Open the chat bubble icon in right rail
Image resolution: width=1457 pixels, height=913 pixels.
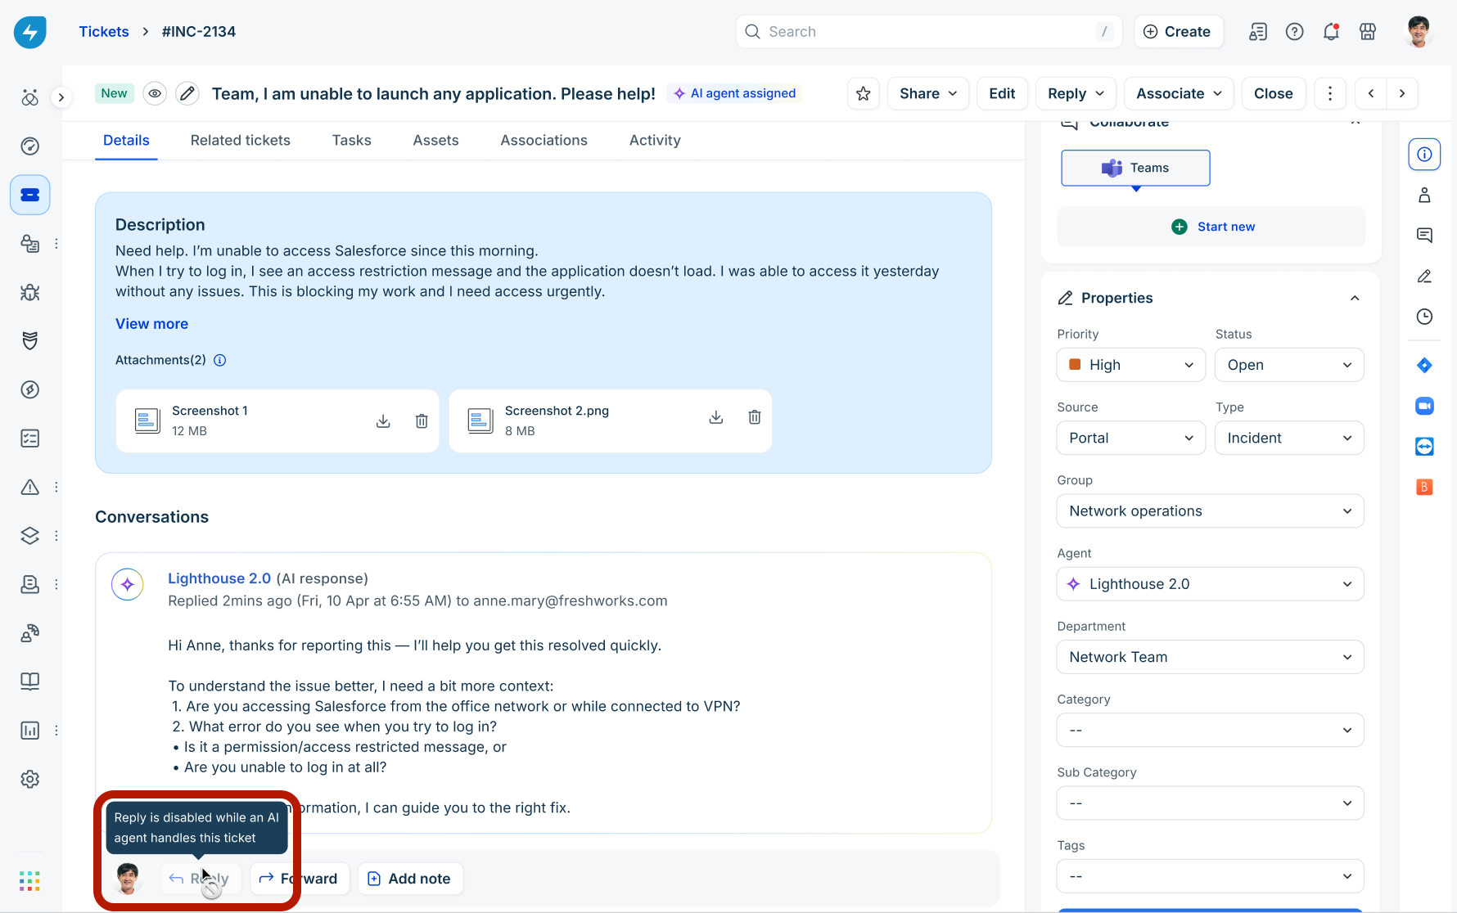coord(1425,236)
